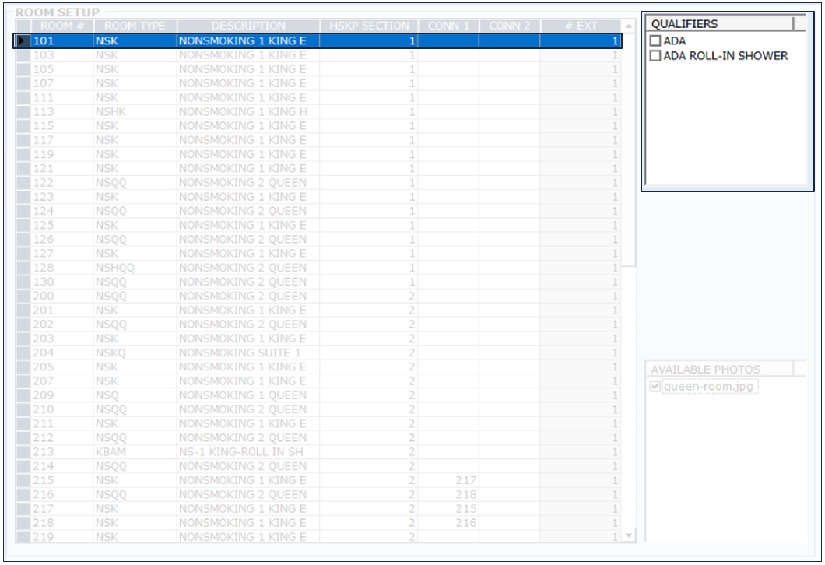825x565 pixels.
Task: Select row selector box for room 213
Action: click(23, 452)
